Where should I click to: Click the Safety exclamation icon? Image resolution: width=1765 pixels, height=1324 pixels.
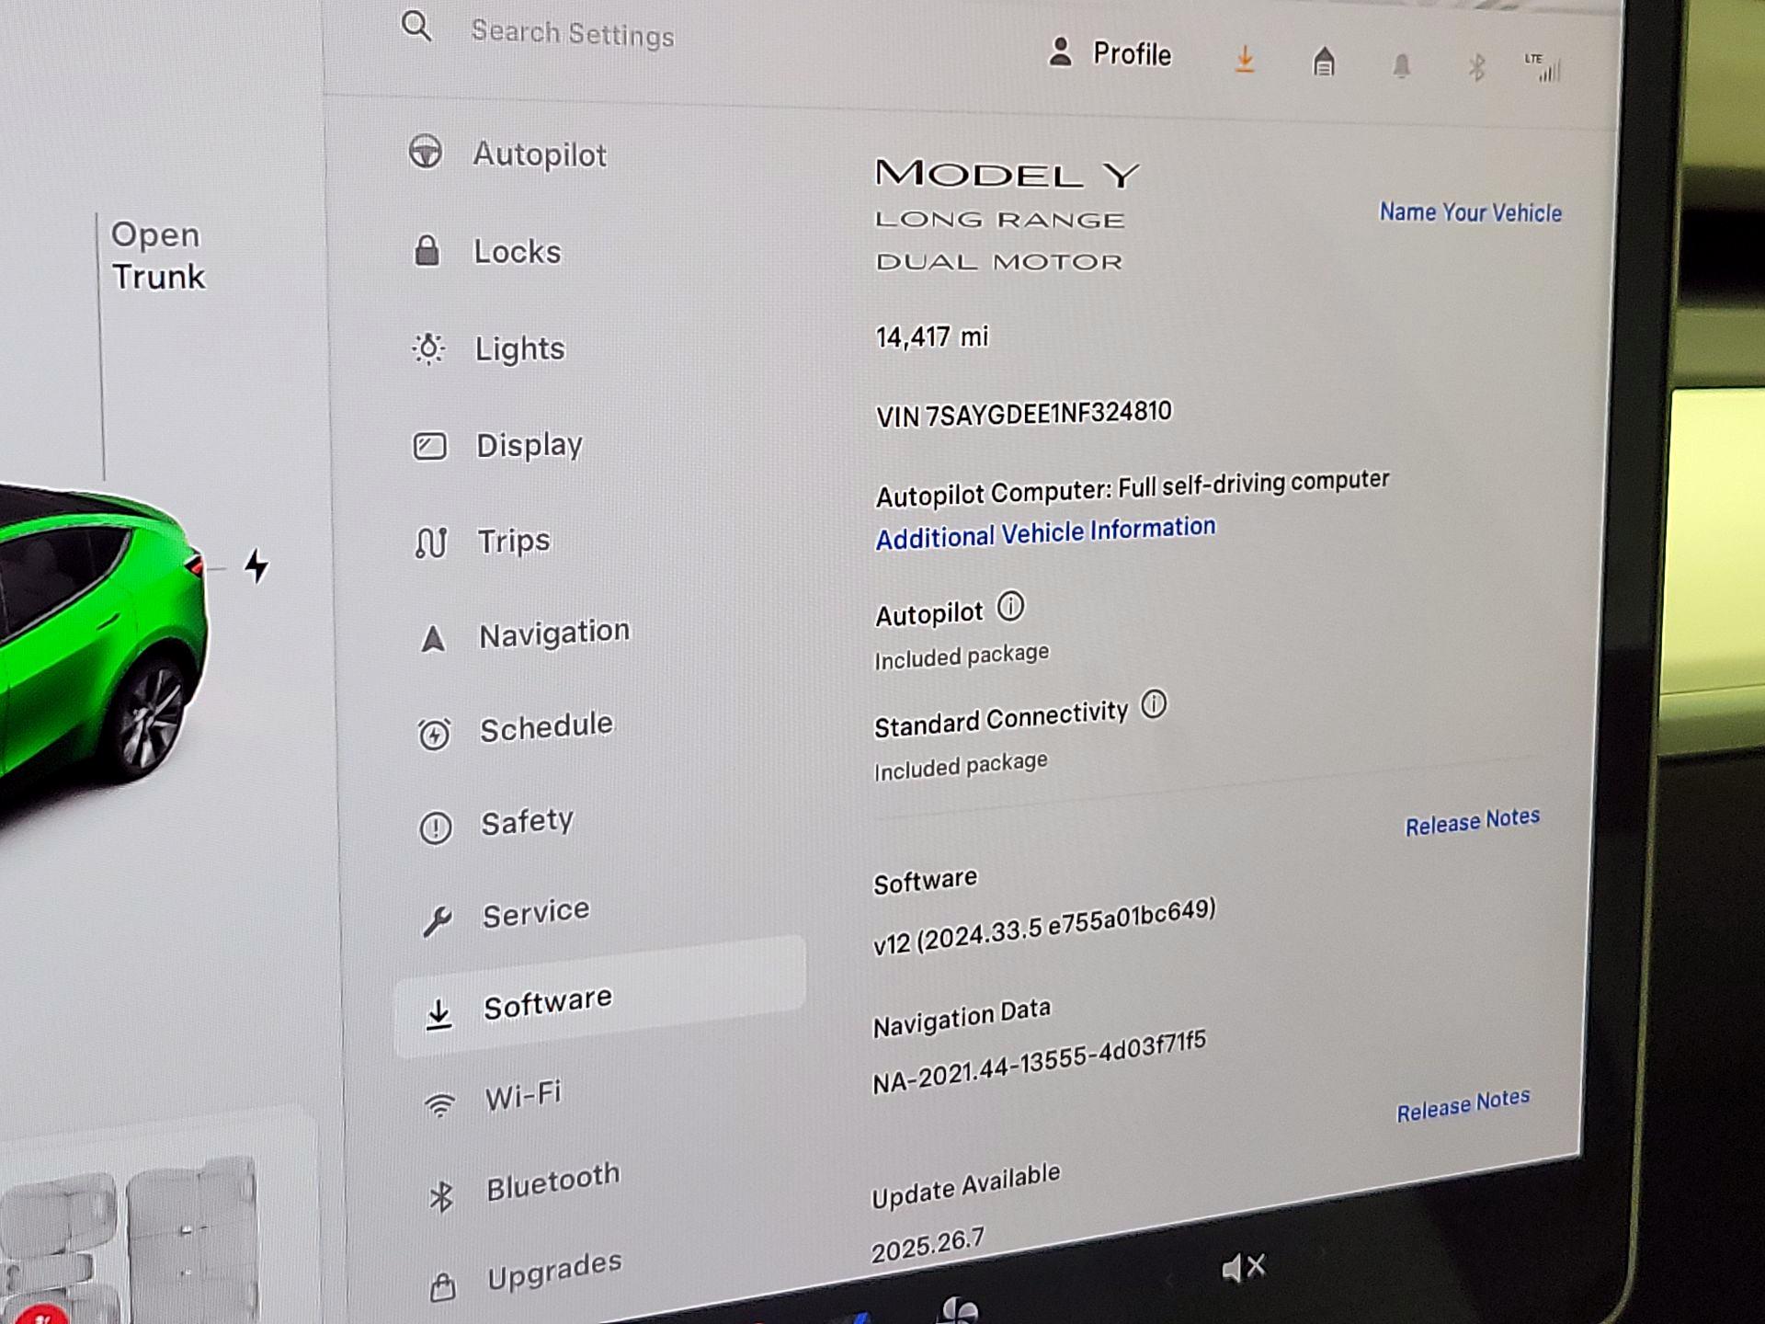[436, 828]
